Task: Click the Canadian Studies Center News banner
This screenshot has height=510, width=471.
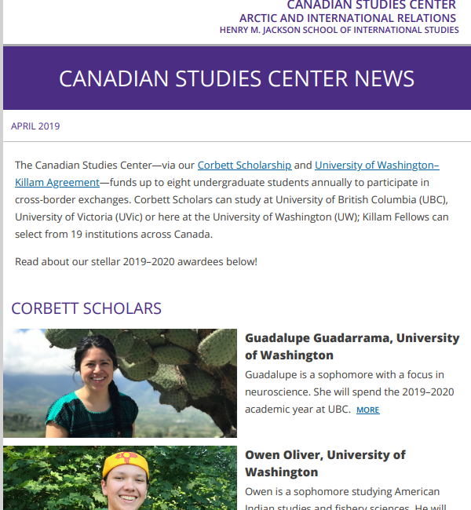Action: [x=237, y=78]
